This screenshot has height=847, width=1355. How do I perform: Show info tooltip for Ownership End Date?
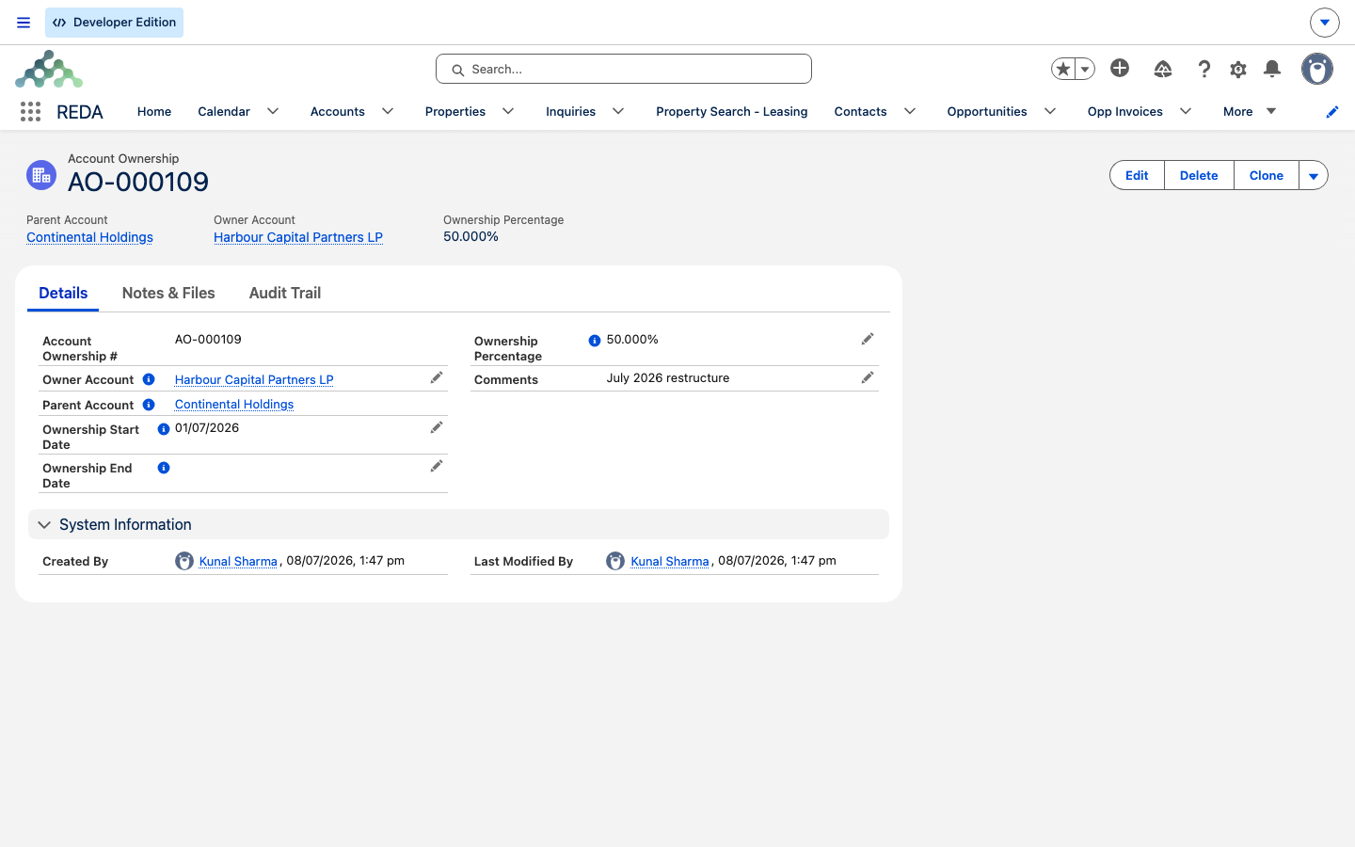[164, 468]
